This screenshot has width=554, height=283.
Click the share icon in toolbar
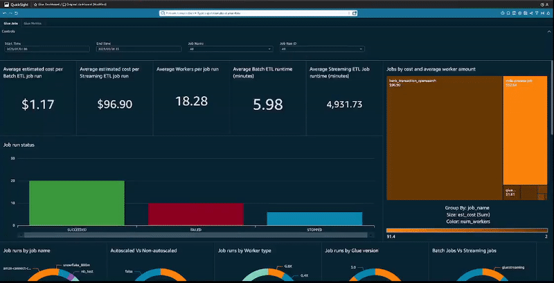click(531, 13)
